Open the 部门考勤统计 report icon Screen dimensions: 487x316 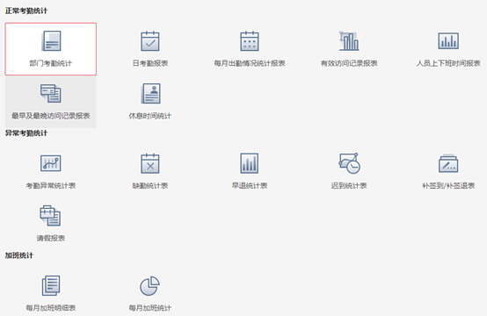coord(51,41)
